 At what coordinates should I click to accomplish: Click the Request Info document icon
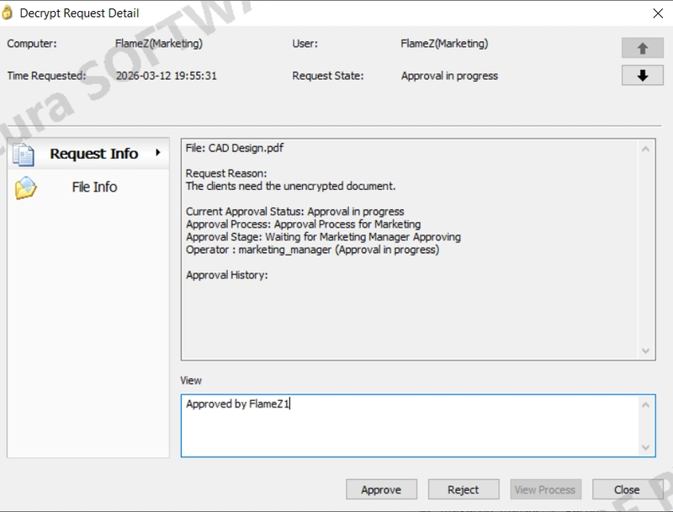[24, 155]
